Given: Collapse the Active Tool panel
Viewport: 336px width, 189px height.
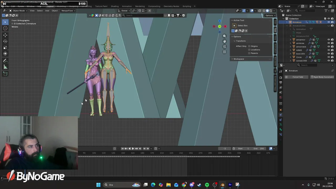Looking at the screenshot, I should click(232, 20).
